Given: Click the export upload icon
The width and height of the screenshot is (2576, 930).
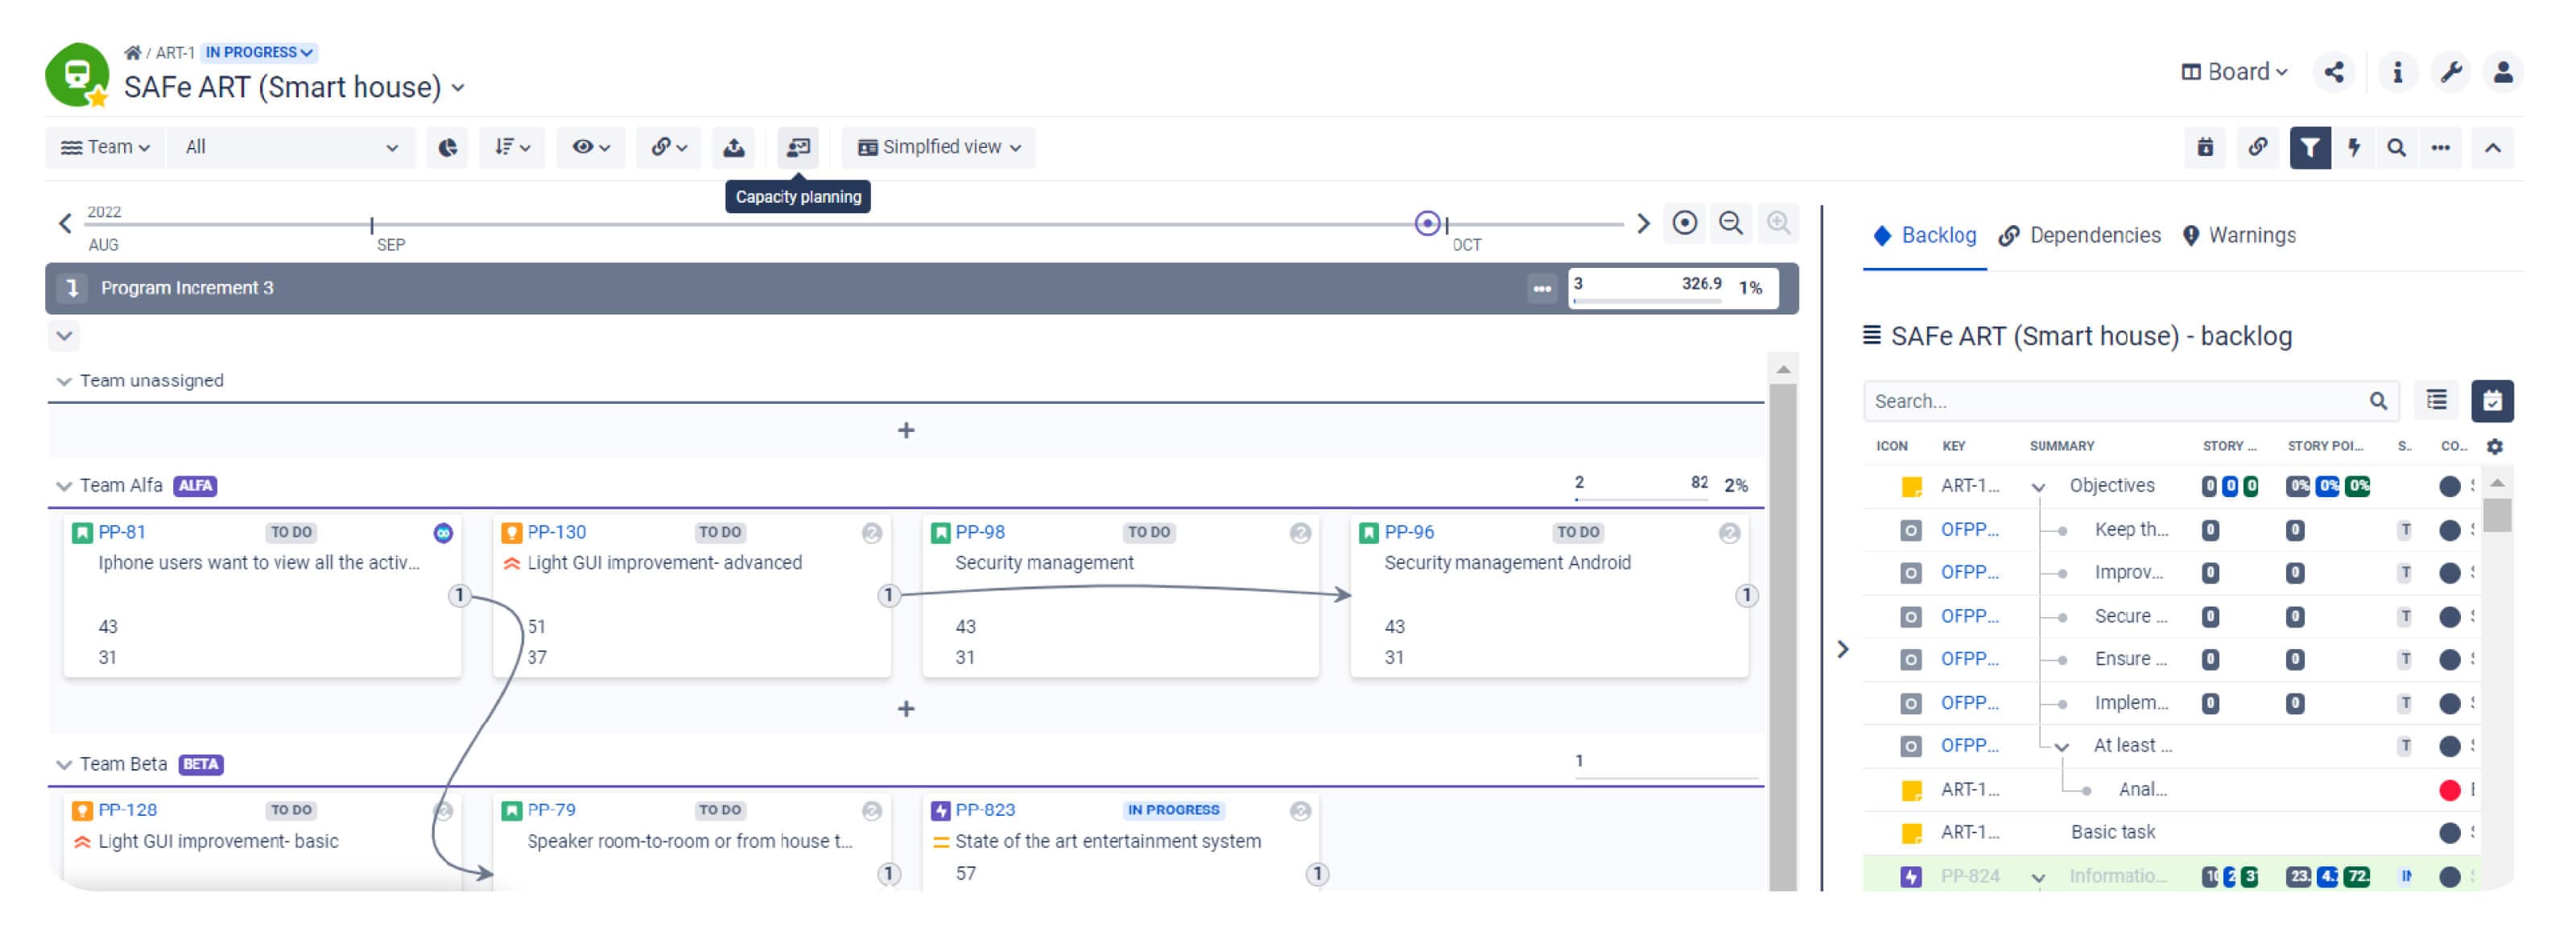Looking at the screenshot, I should coord(734,148).
